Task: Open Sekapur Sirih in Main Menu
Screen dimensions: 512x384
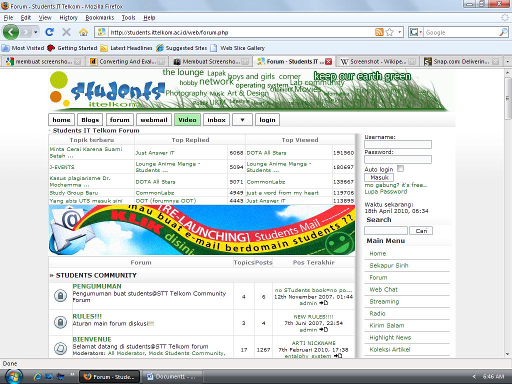Action: pyautogui.click(x=389, y=265)
